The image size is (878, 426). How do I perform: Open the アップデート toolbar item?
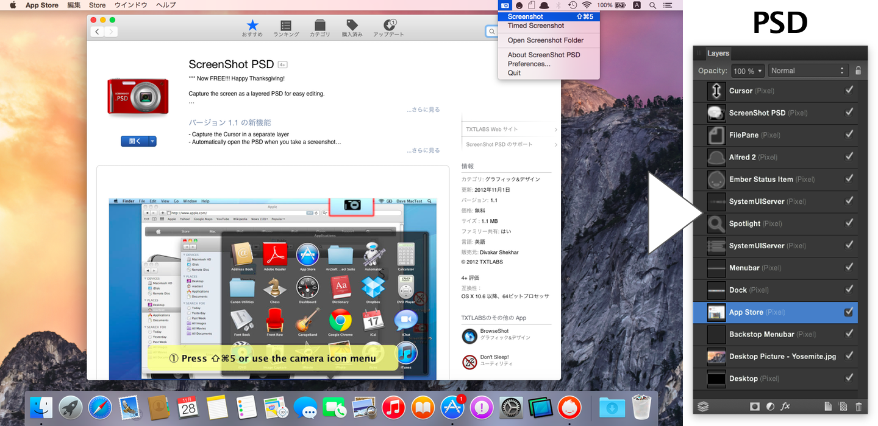pyautogui.click(x=388, y=29)
